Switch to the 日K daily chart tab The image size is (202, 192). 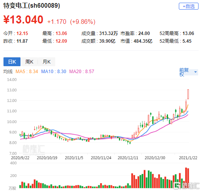pos(12,62)
